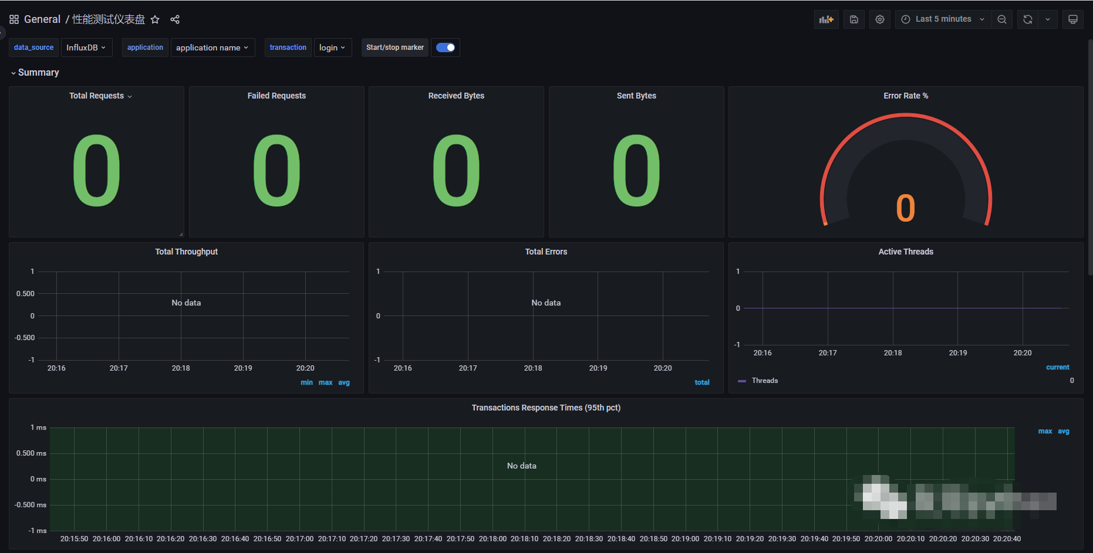
Task: Open the application name dropdown
Action: pos(212,48)
